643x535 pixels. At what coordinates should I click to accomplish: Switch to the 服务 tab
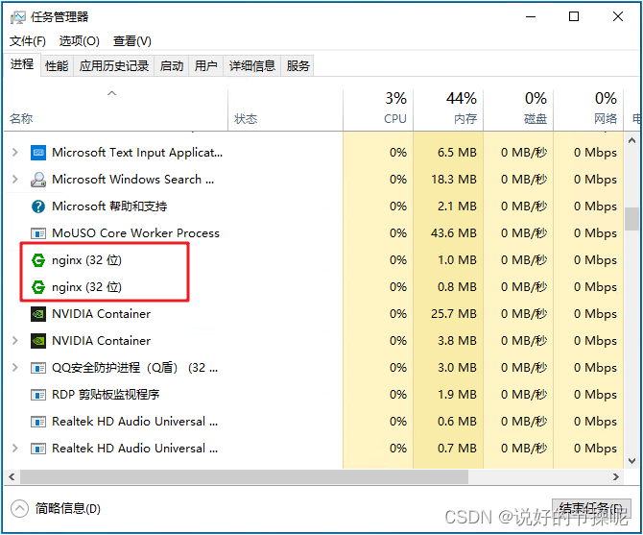[x=298, y=65]
